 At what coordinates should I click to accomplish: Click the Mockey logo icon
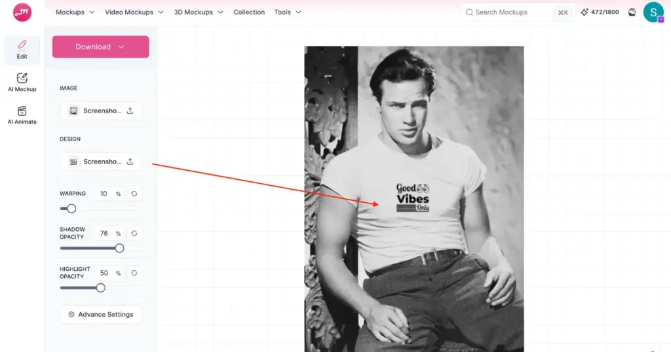[22, 12]
